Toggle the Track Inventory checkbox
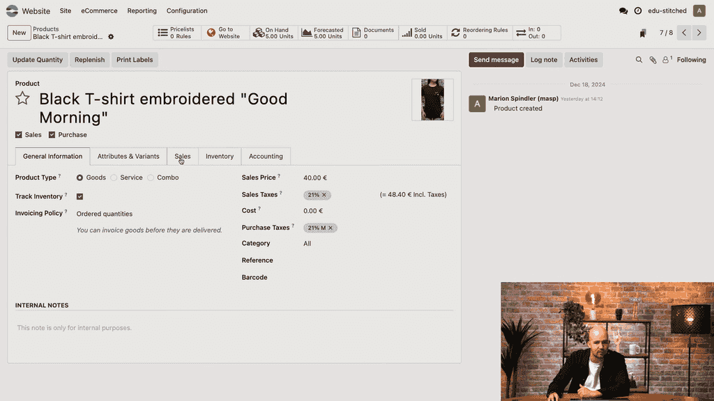The width and height of the screenshot is (714, 401). 80,197
